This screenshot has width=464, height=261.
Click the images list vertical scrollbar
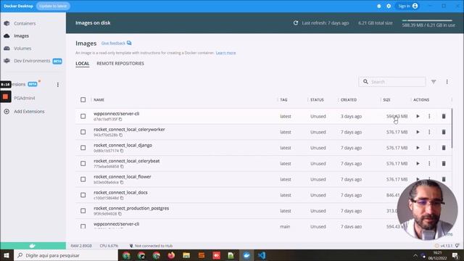(x=452, y=128)
